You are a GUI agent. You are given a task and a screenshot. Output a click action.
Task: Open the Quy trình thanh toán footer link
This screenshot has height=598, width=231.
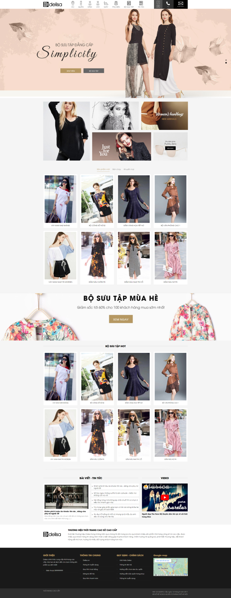[90, 578]
